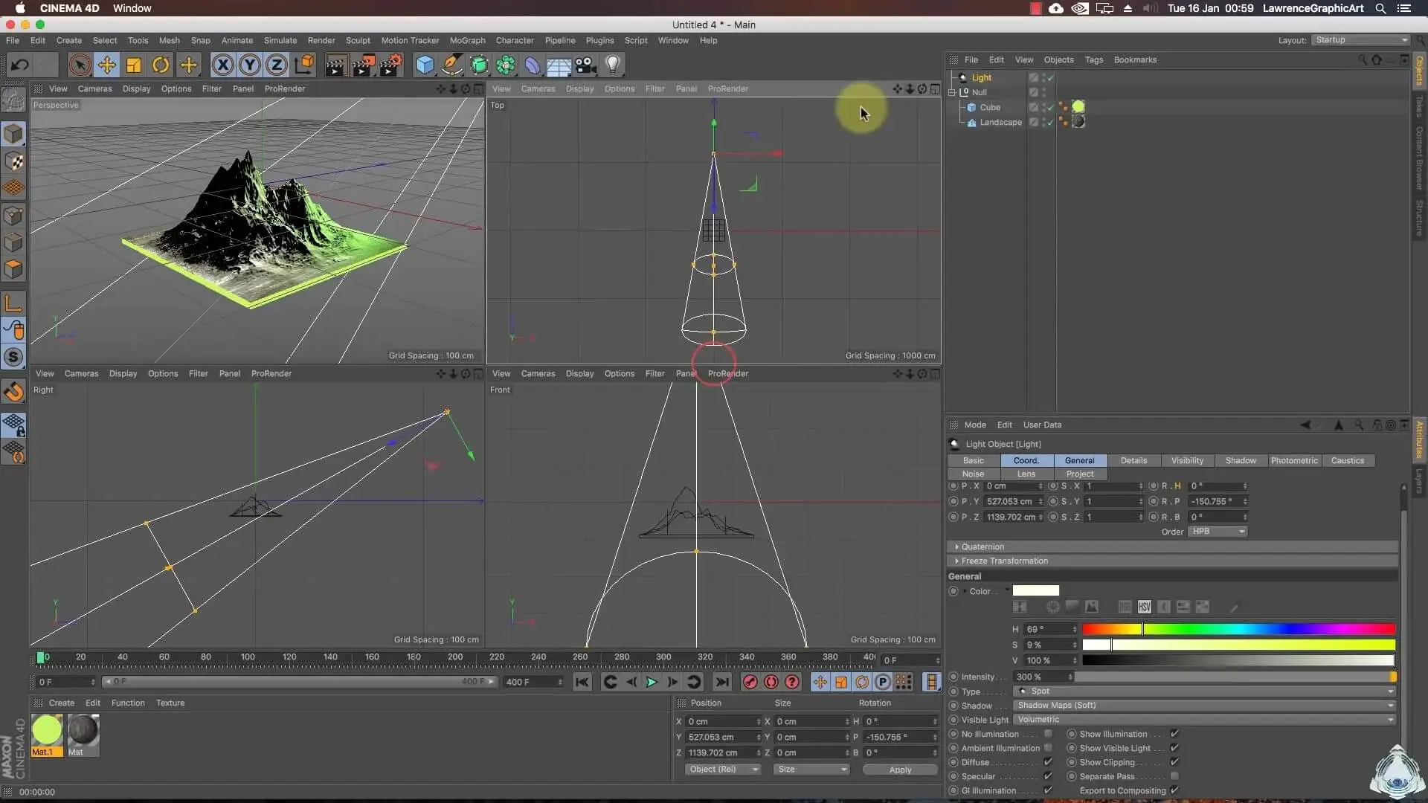Toggle GI Illumination checkbox

[1048, 790]
